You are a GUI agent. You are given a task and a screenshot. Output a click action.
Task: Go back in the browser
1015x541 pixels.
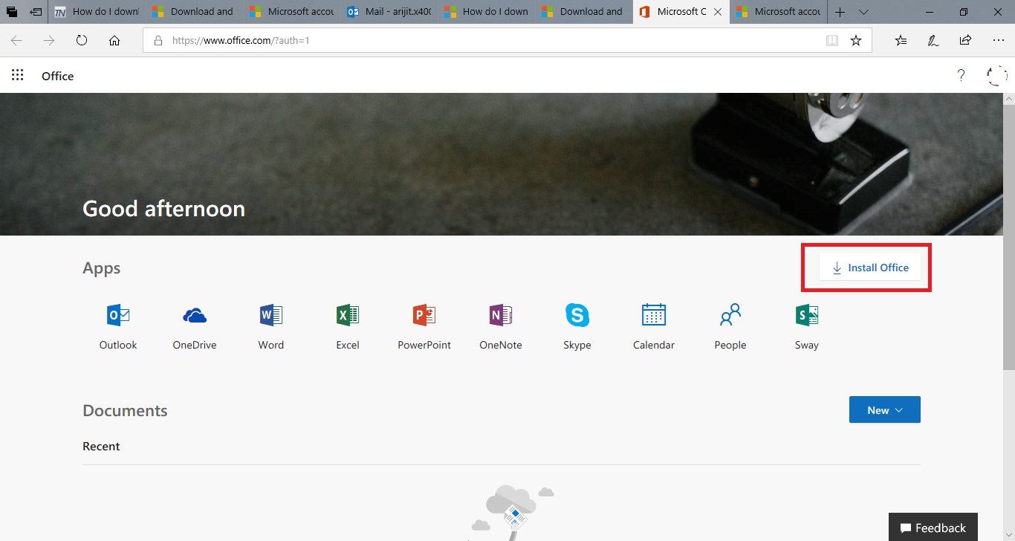[x=16, y=41]
